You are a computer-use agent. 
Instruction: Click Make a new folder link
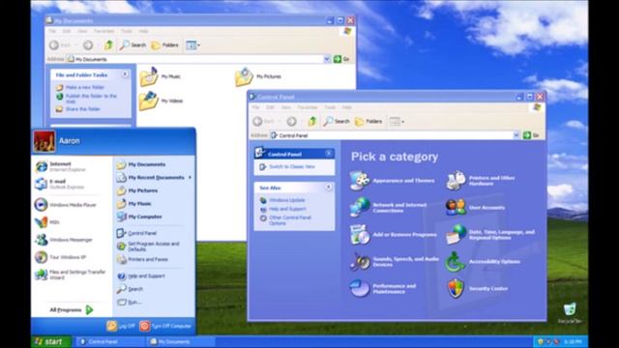[84, 87]
